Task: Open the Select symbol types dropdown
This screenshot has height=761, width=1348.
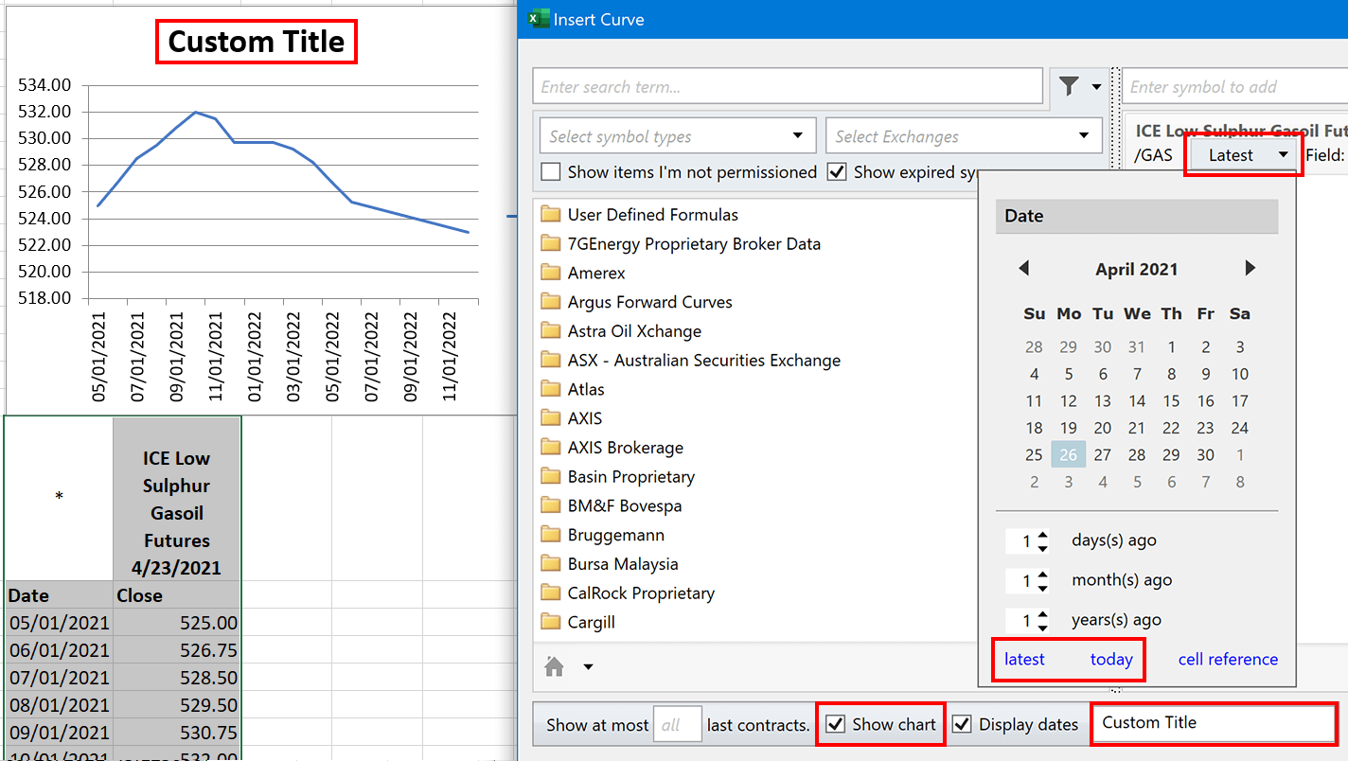Action: coord(678,136)
